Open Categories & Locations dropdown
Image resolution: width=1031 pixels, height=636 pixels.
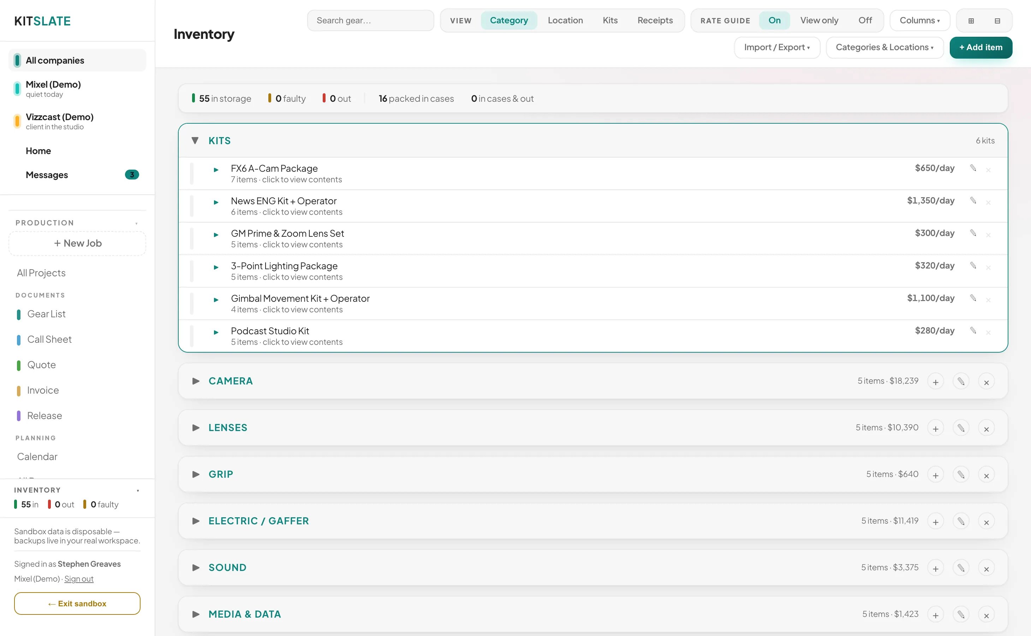tap(884, 47)
